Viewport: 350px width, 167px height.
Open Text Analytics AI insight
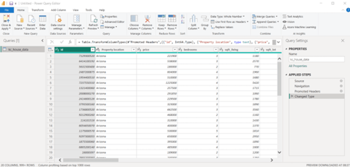(x=293, y=17)
